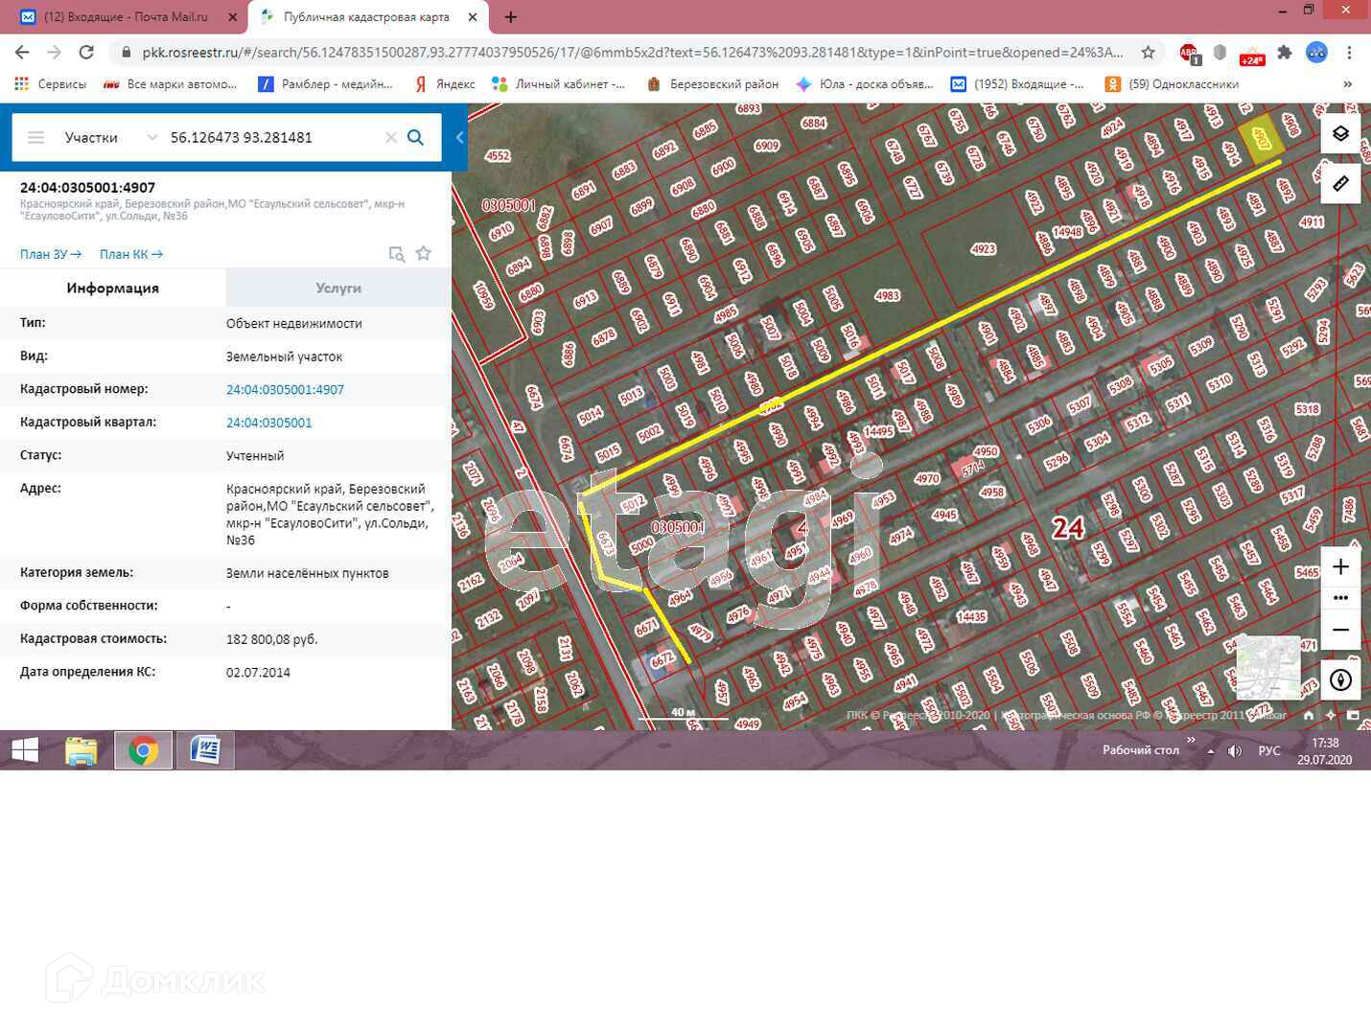Open cadastral quarter link 24:04:0305001
This screenshot has width=1371, height=1035.
click(x=268, y=423)
